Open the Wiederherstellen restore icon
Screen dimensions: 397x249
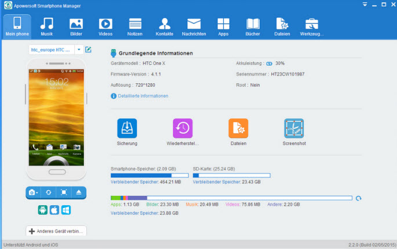pyautogui.click(x=183, y=128)
